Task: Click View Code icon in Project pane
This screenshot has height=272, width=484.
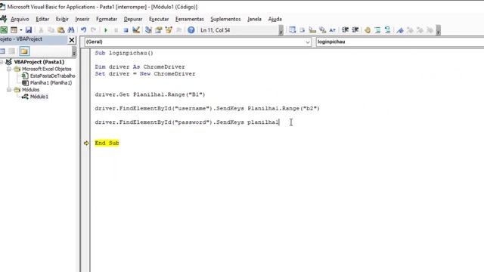Action: [x=2, y=51]
